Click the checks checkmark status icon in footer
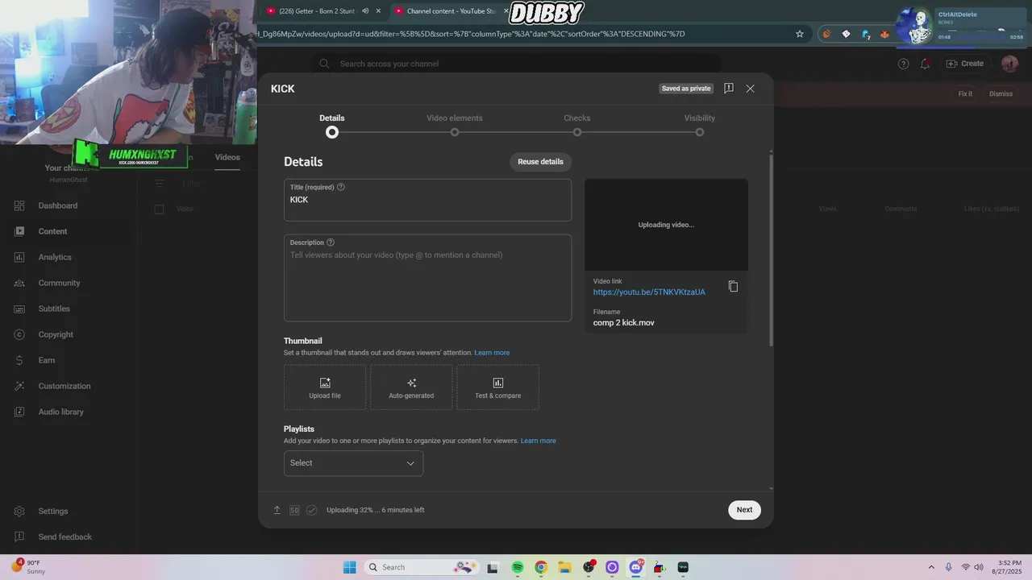Image resolution: width=1032 pixels, height=580 pixels. click(312, 510)
